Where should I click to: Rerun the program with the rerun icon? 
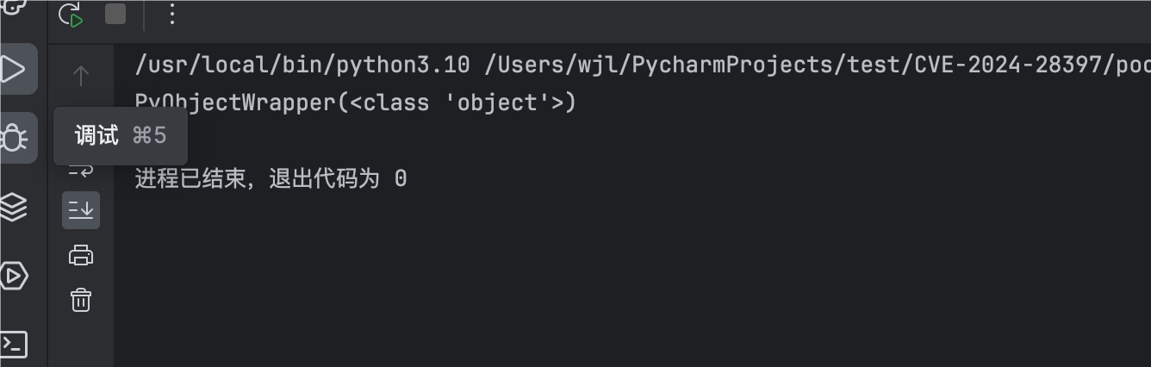[71, 15]
